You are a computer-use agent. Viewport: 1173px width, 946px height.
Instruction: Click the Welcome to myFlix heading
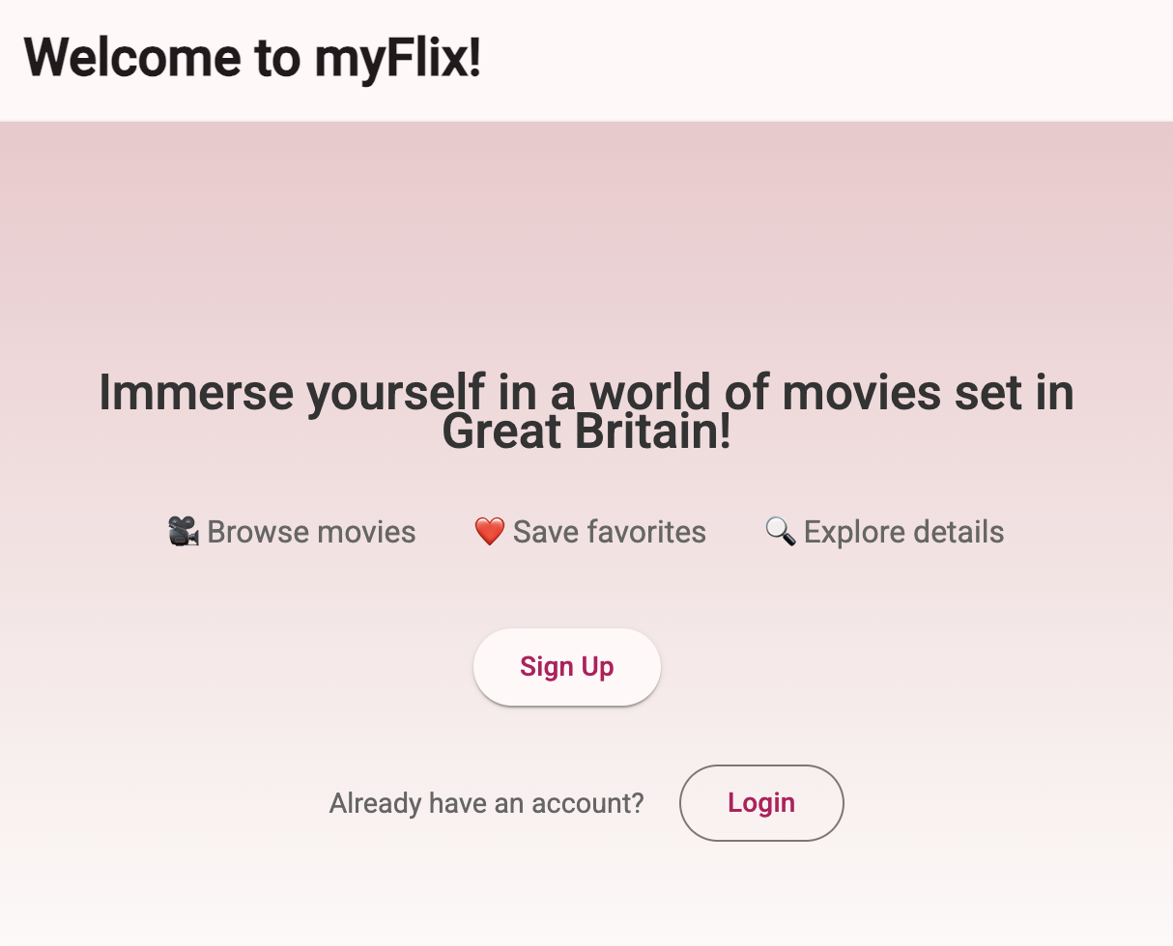click(x=252, y=58)
